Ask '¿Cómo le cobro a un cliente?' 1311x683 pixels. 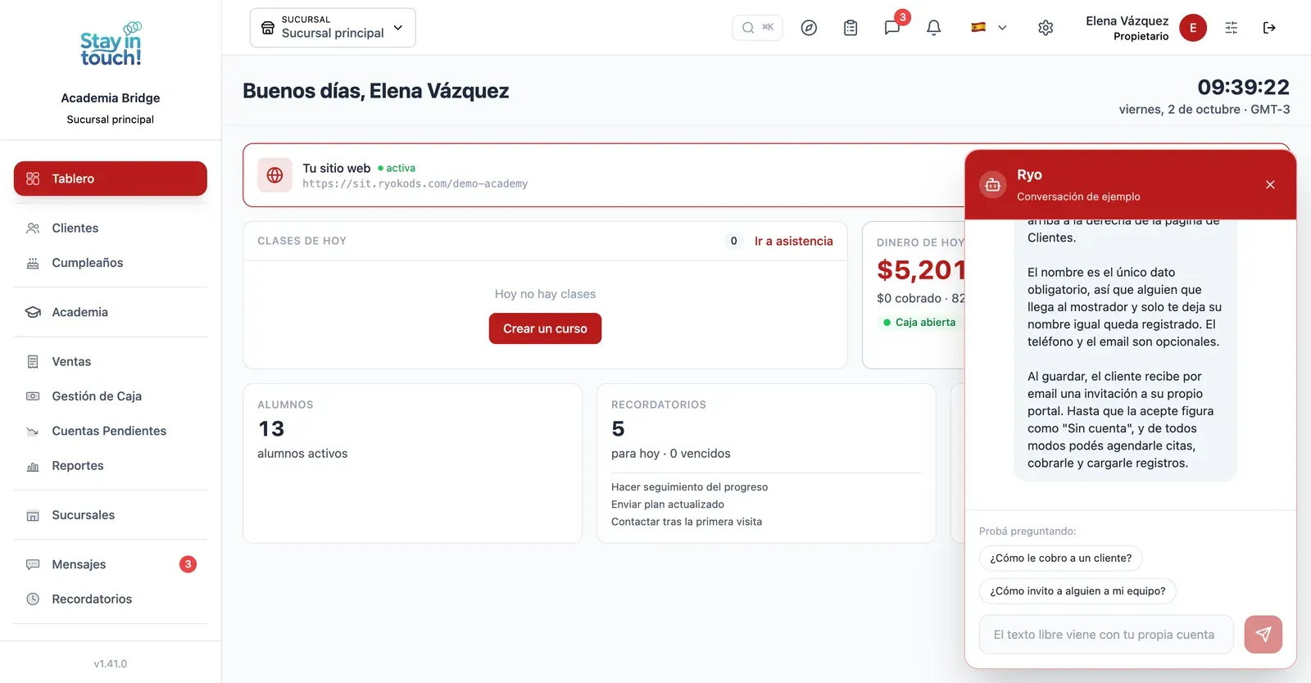[x=1060, y=559]
